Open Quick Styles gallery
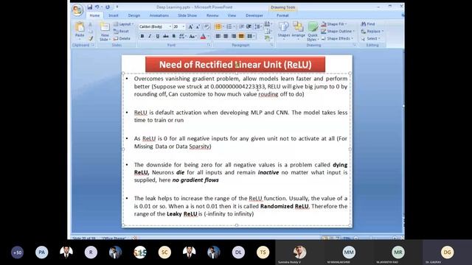The image size is (472, 265). tap(313, 32)
